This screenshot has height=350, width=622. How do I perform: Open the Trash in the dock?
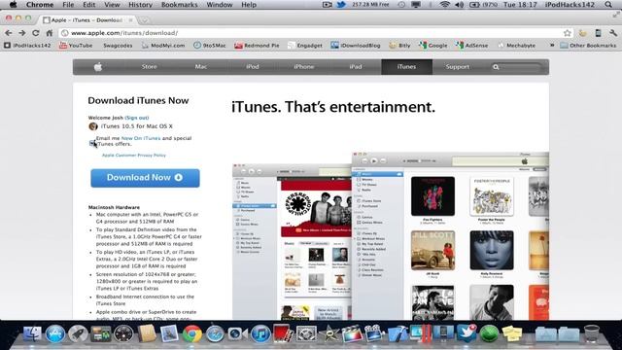[x=592, y=333]
